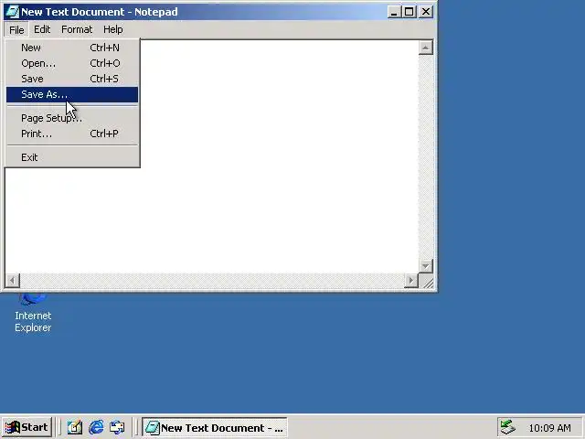Choose Print... in the File menu

coord(72,134)
